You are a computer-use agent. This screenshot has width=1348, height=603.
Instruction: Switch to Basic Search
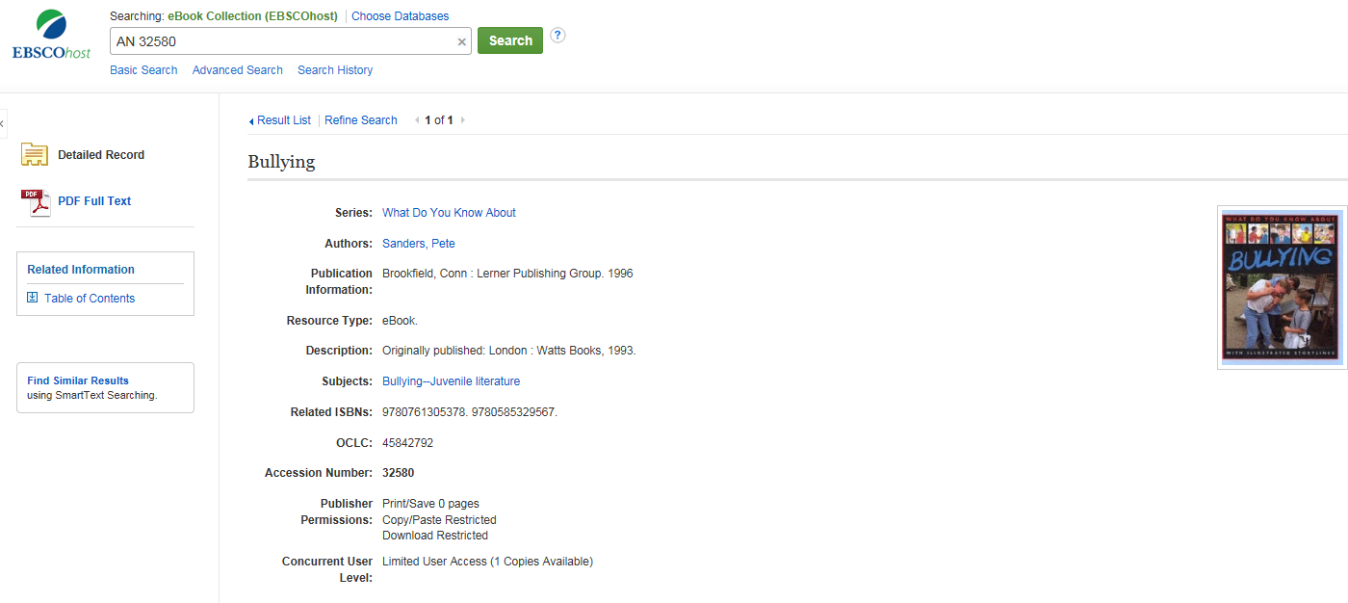[143, 70]
